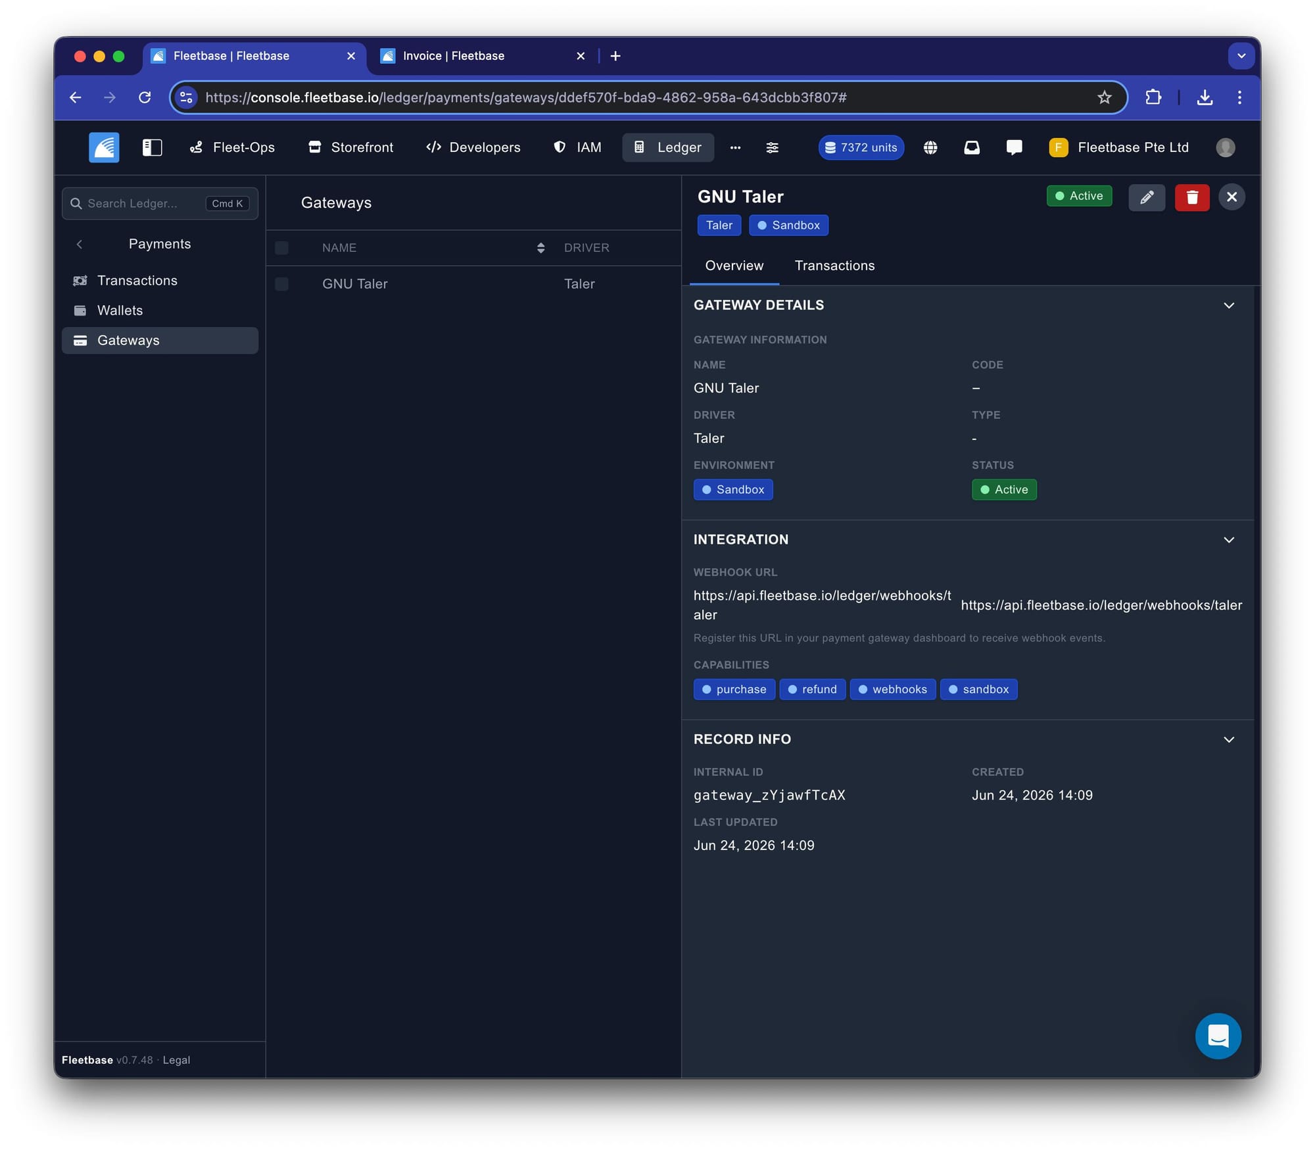Open the navbar sliders settings icon
Image resolution: width=1315 pixels, height=1150 pixels.
click(772, 148)
